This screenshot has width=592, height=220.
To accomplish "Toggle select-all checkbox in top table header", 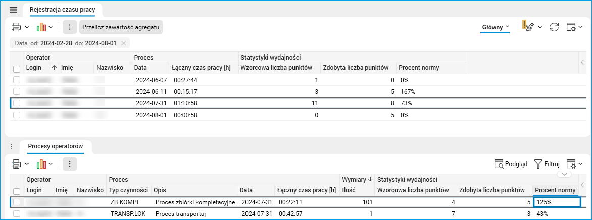I will (17, 69).
